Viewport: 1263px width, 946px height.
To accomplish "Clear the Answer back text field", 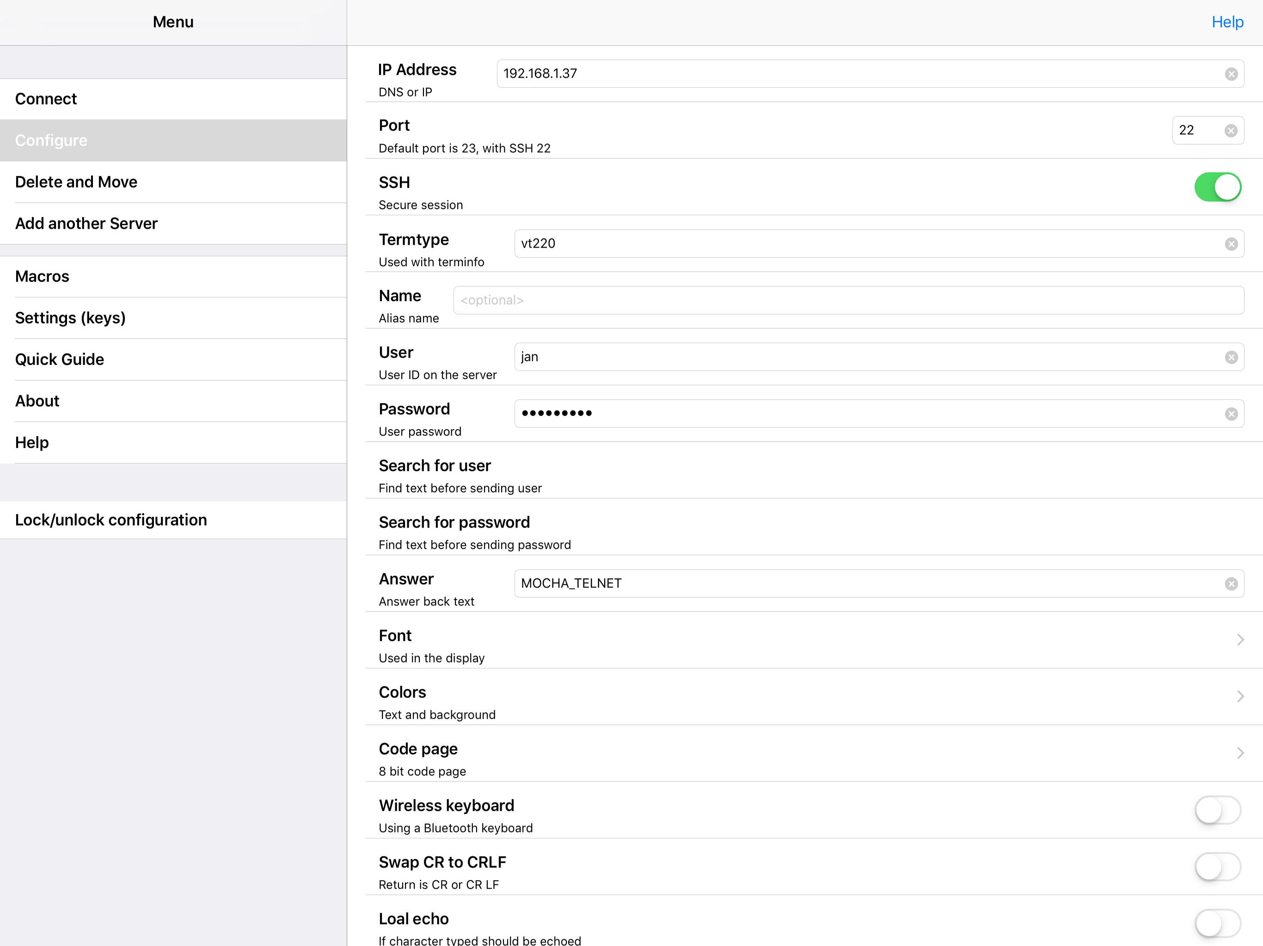I will 1231,584.
